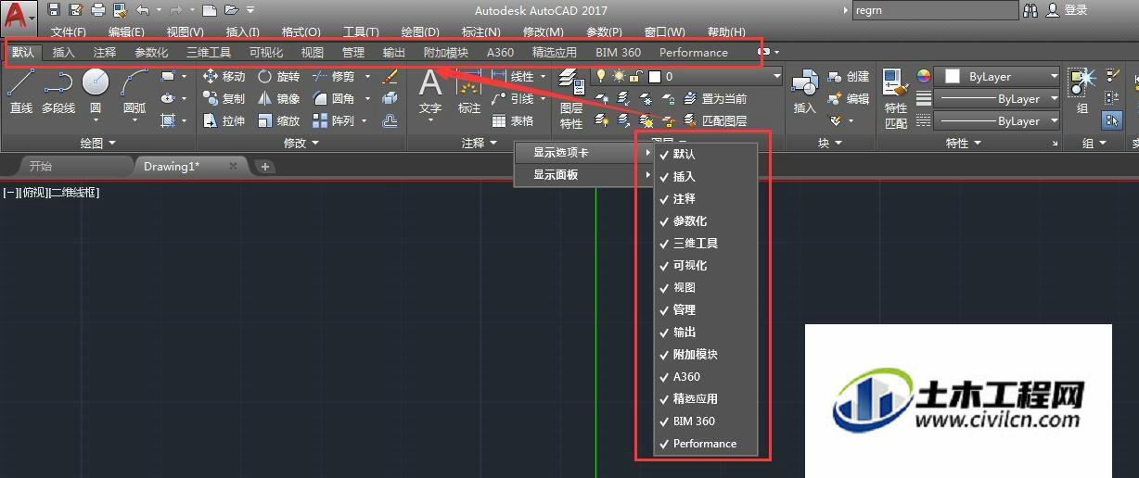Add a new drawing tab with plus

point(265,167)
